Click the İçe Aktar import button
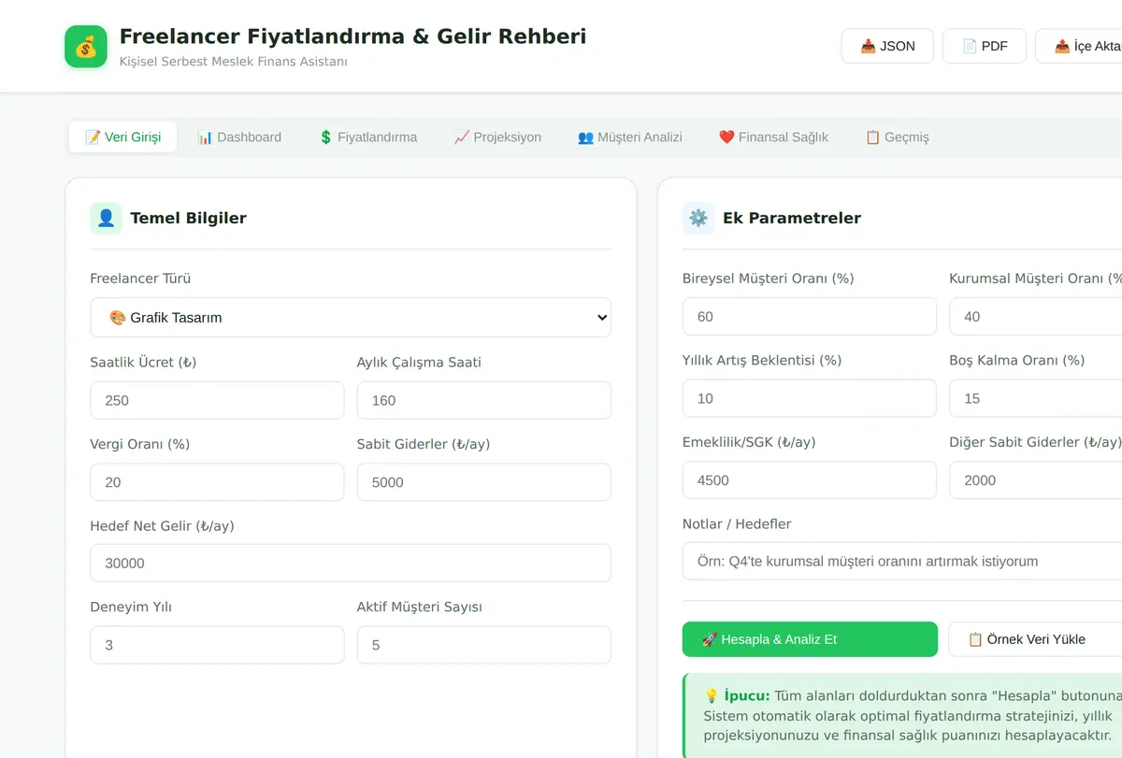Screen dimensions: 1122x758 coord(1080,46)
